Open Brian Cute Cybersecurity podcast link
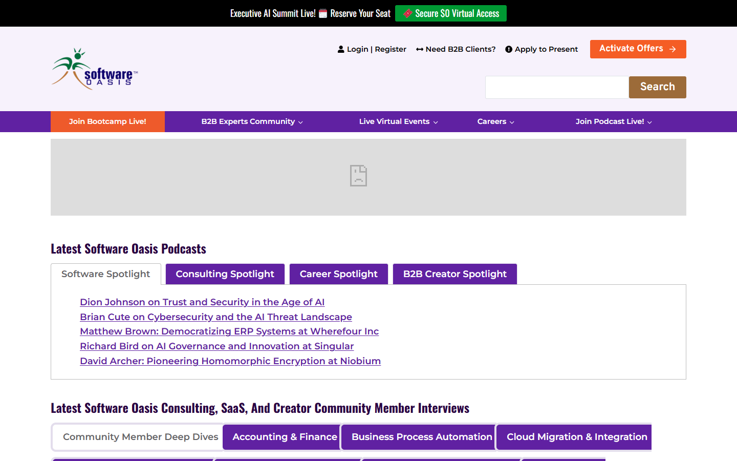This screenshot has width=737, height=461. 216,317
